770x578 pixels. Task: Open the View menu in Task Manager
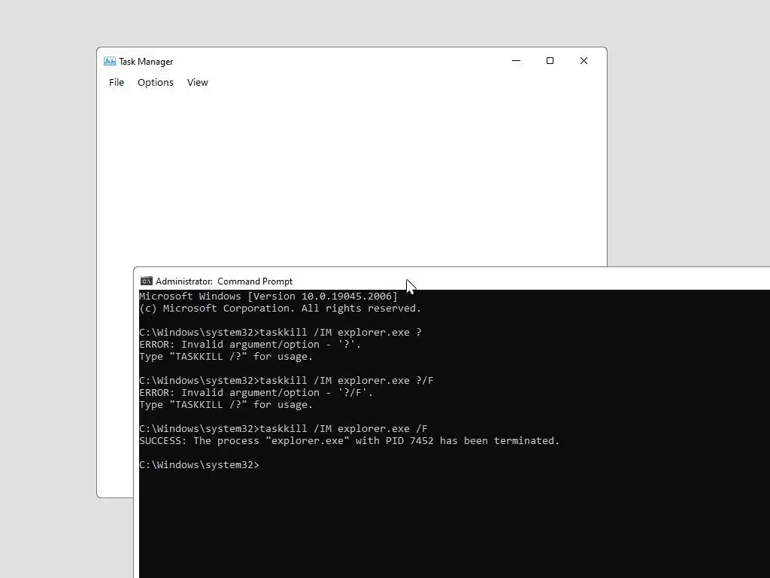pyautogui.click(x=198, y=83)
